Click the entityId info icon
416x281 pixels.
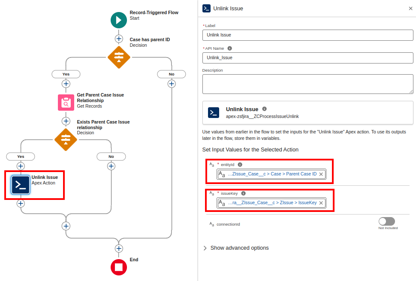tap(240, 164)
